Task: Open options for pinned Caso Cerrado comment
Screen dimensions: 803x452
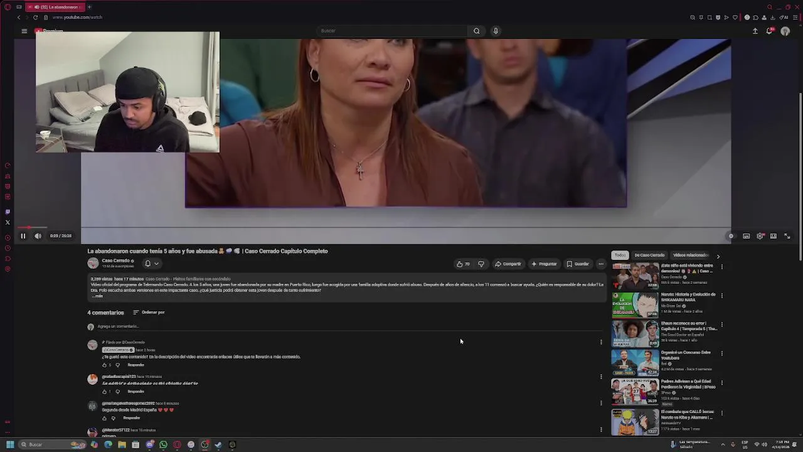Action: tap(601, 342)
